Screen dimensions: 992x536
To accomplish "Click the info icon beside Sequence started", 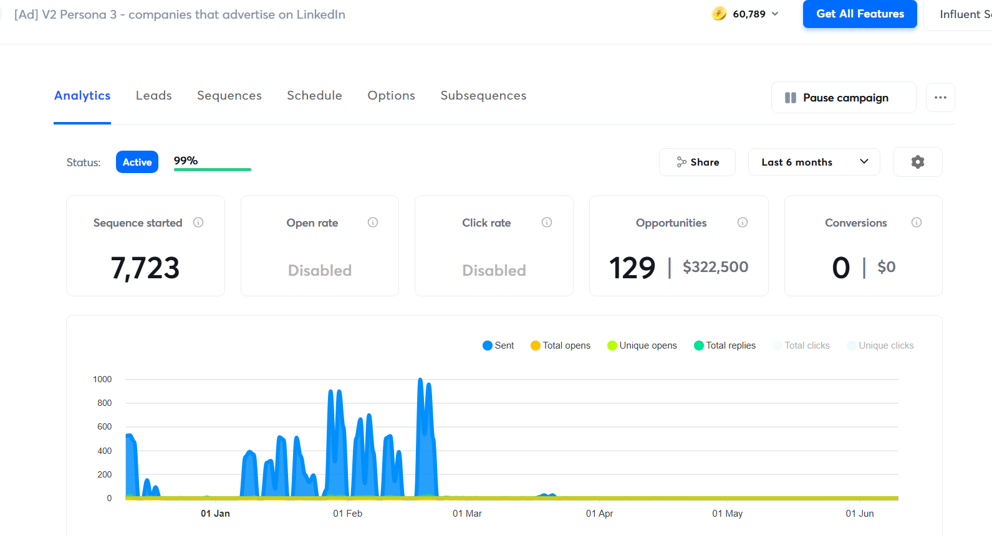I will click(x=198, y=222).
